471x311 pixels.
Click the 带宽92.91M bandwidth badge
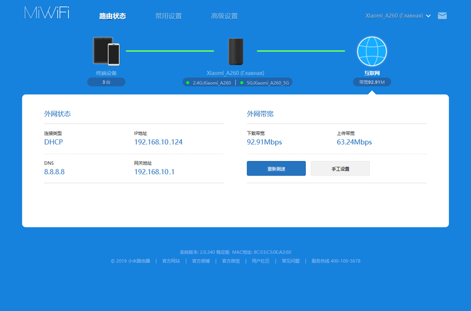tap(372, 82)
